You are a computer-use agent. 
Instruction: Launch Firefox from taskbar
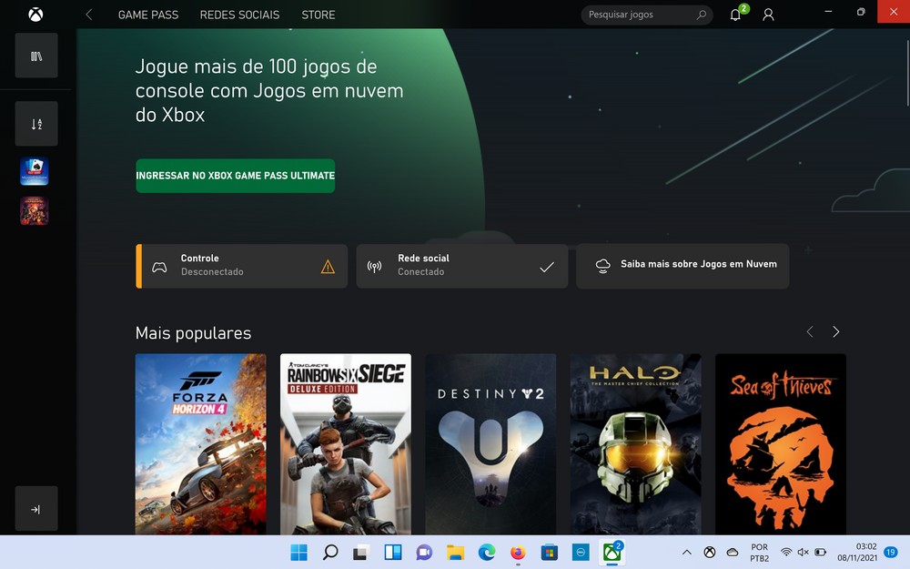tap(518, 553)
